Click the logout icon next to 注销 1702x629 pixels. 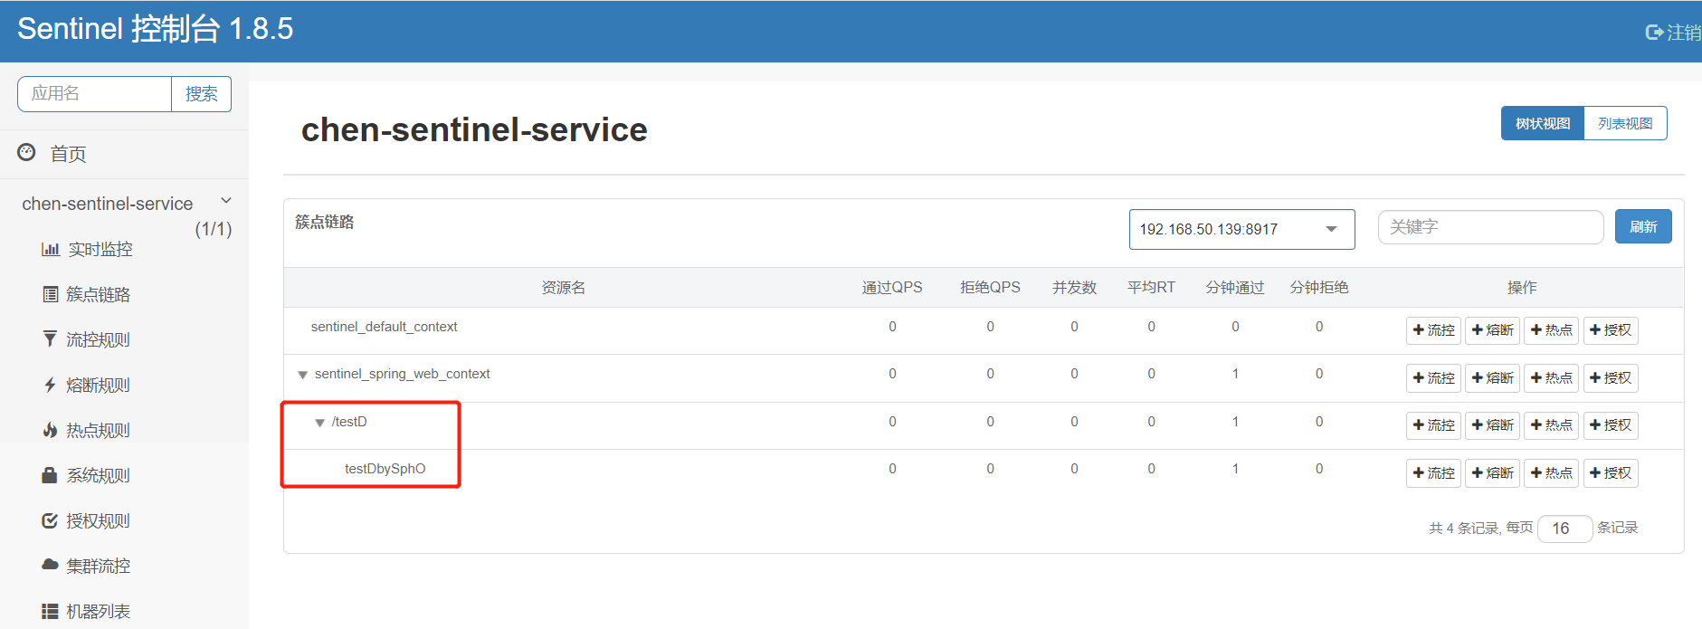[1654, 33]
